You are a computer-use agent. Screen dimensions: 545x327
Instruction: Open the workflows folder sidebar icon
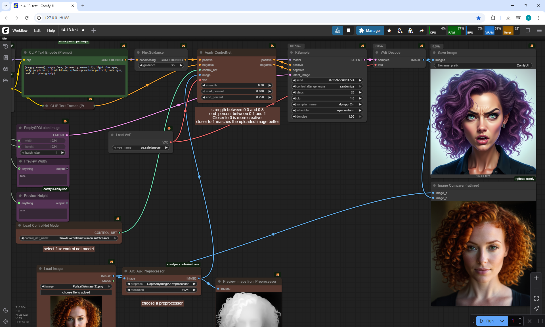[x=5, y=80]
